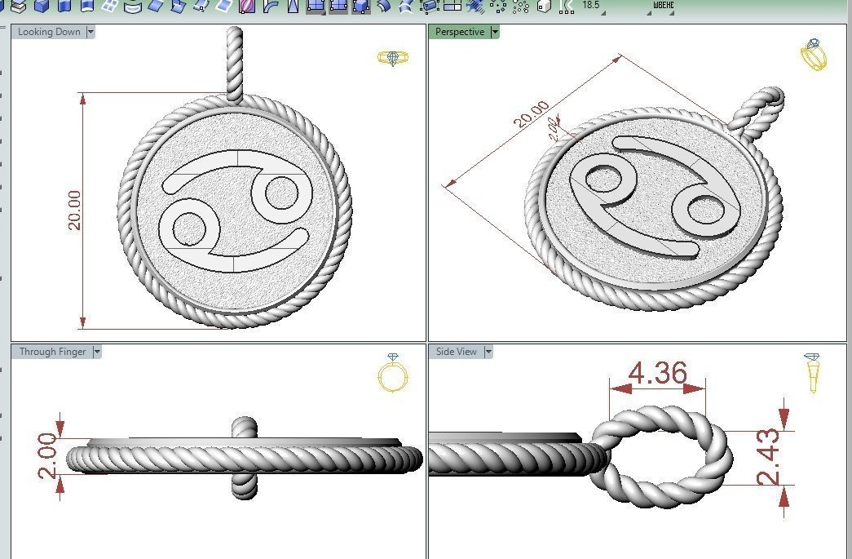Select the curved pipe sweep tool icon
This screenshot has height=559, width=852.
click(x=271, y=6)
